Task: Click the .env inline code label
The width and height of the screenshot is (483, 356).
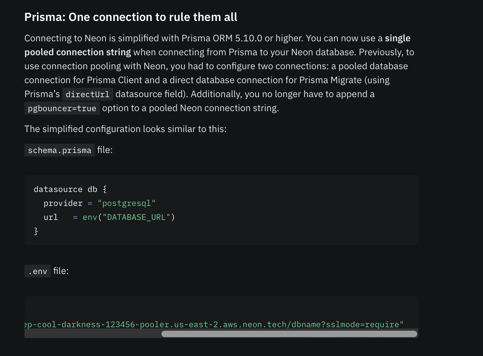Action: click(38, 271)
